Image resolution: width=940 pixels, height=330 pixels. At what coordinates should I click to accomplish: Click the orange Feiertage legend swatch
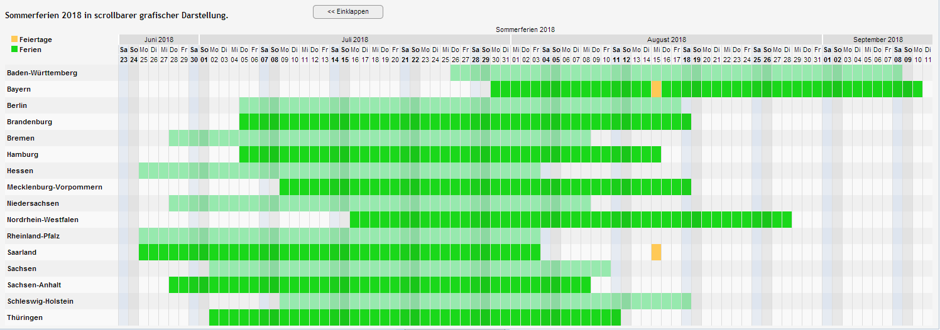tap(14, 40)
